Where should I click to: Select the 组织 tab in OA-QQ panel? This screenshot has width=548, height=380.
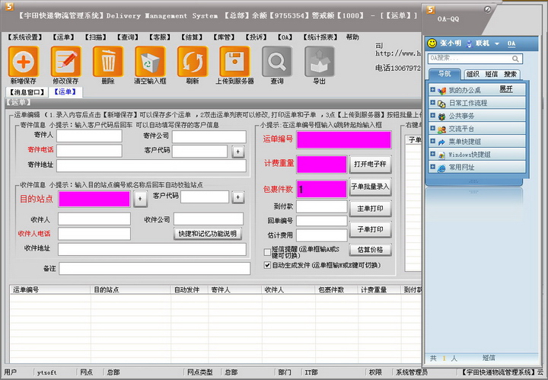point(473,74)
